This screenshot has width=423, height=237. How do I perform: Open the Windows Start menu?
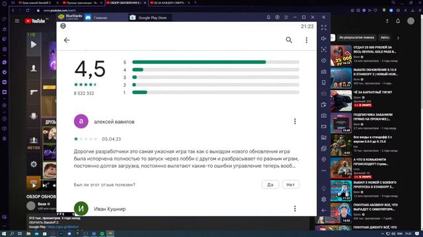[4, 234]
